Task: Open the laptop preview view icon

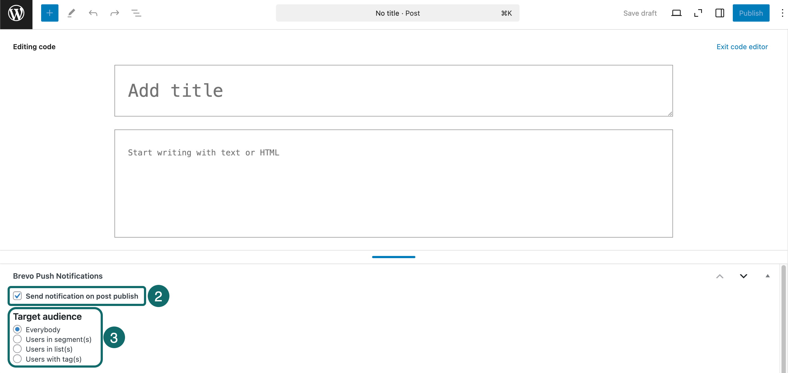Action: pyautogui.click(x=676, y=13)
